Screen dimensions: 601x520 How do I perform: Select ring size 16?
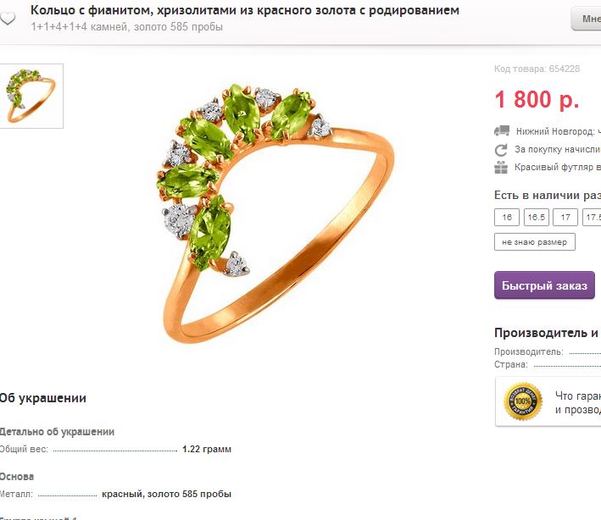pos(507,217)
